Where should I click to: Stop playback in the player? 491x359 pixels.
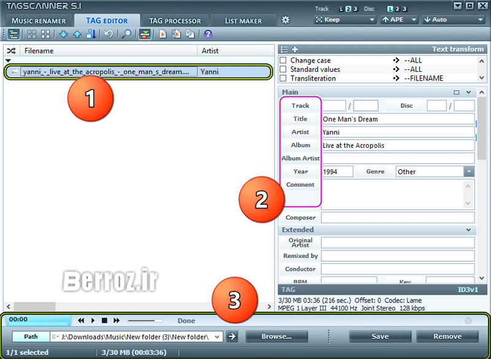point(104,320)
